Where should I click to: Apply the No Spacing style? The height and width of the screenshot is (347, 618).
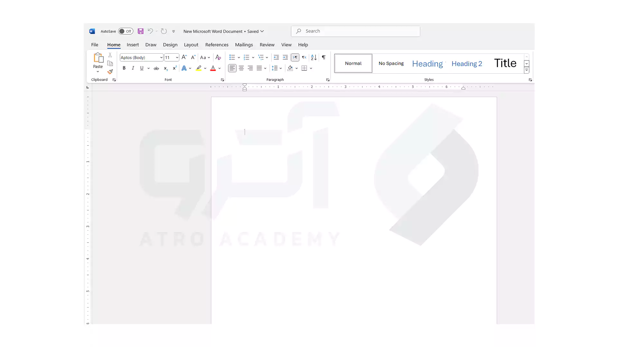391,63
